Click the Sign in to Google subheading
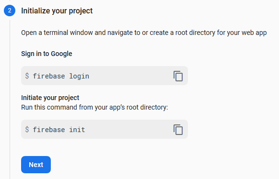 pyautogui.click(x=46, y=54)
